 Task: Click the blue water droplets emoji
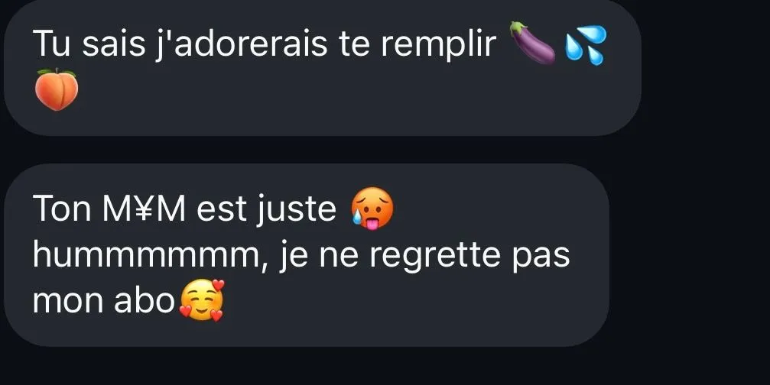tap(586, 45)
